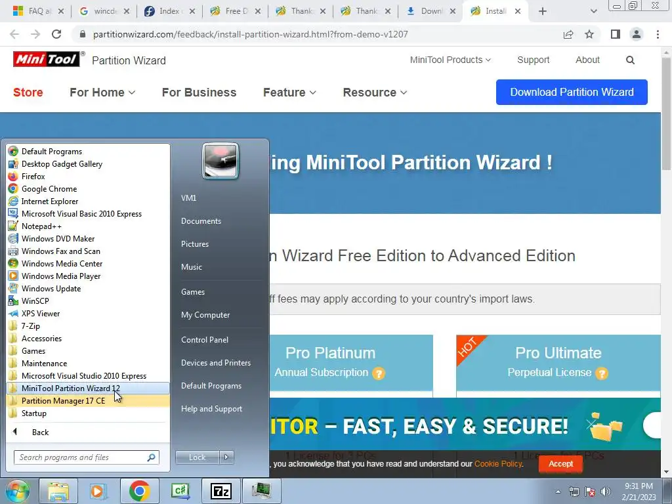Click the taskbar clock showing 9:31 PM

coord(639,491)
